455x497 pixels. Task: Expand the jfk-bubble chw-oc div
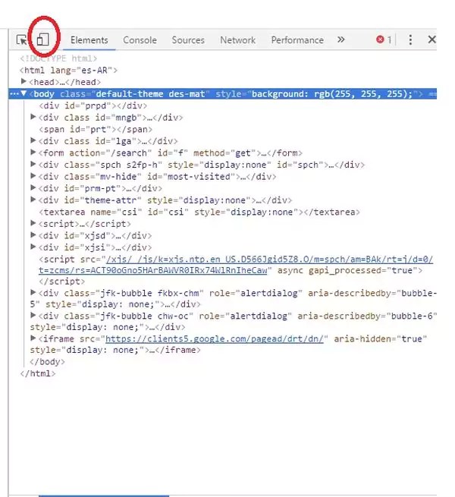coord(33,315)
